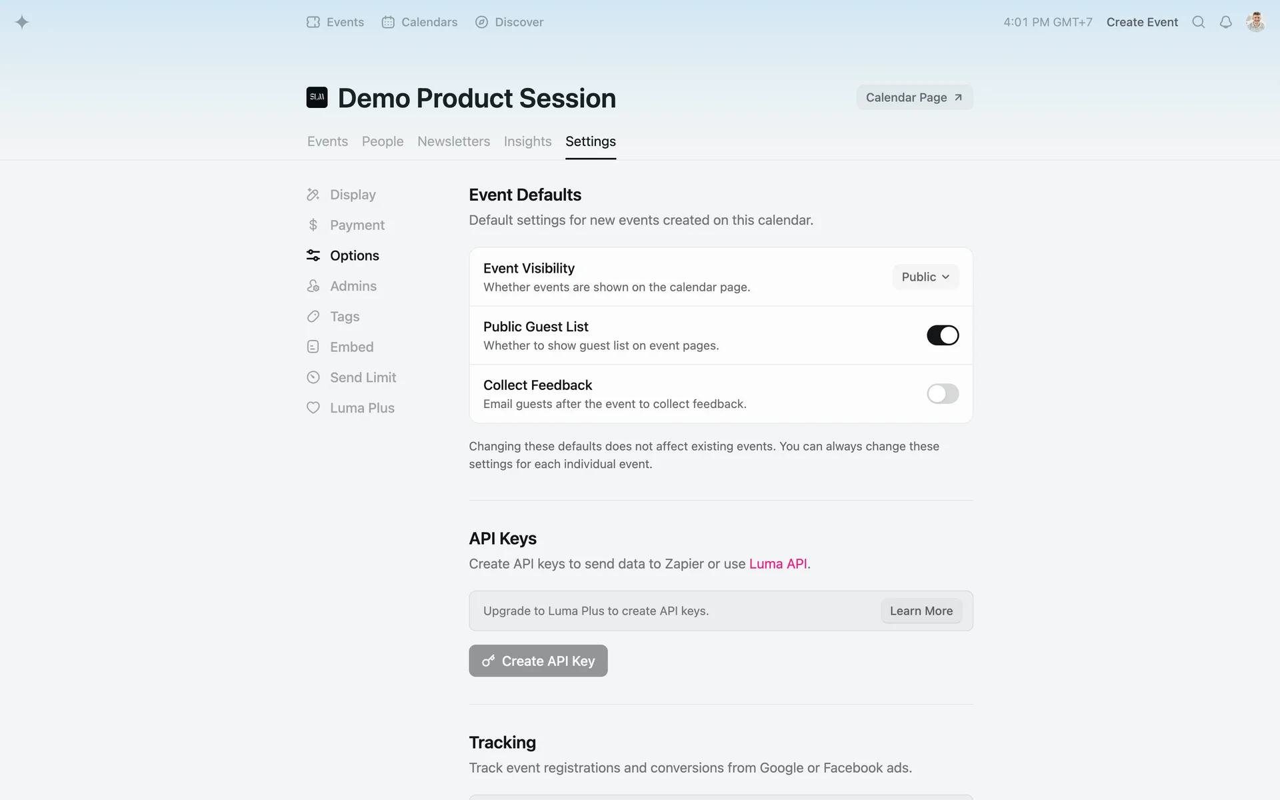
Task: Open the Event Visibility Public dropdown
Action: 925,277
